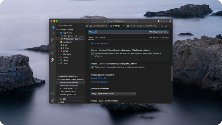Select explored '/** * @license * Cop' snippet

70,88
